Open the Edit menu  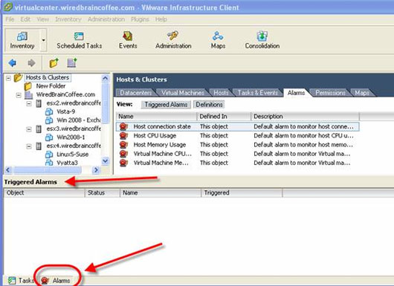[25, 19]
